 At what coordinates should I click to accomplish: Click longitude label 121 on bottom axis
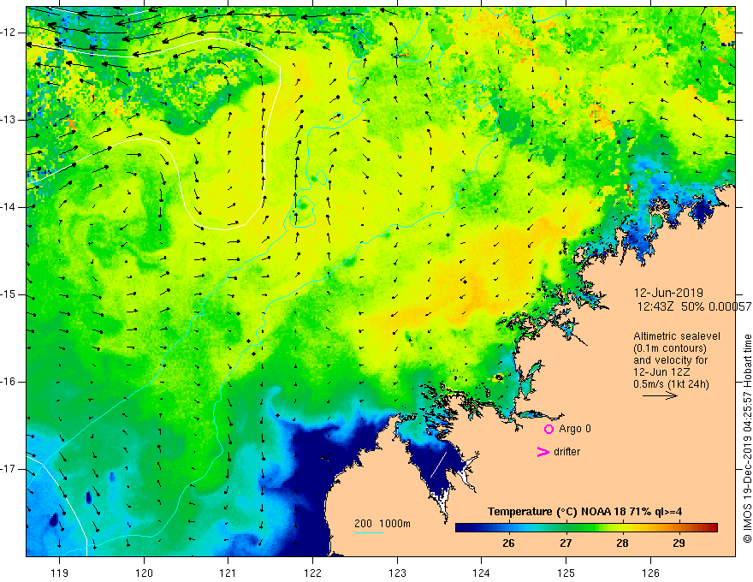[228, 573]
